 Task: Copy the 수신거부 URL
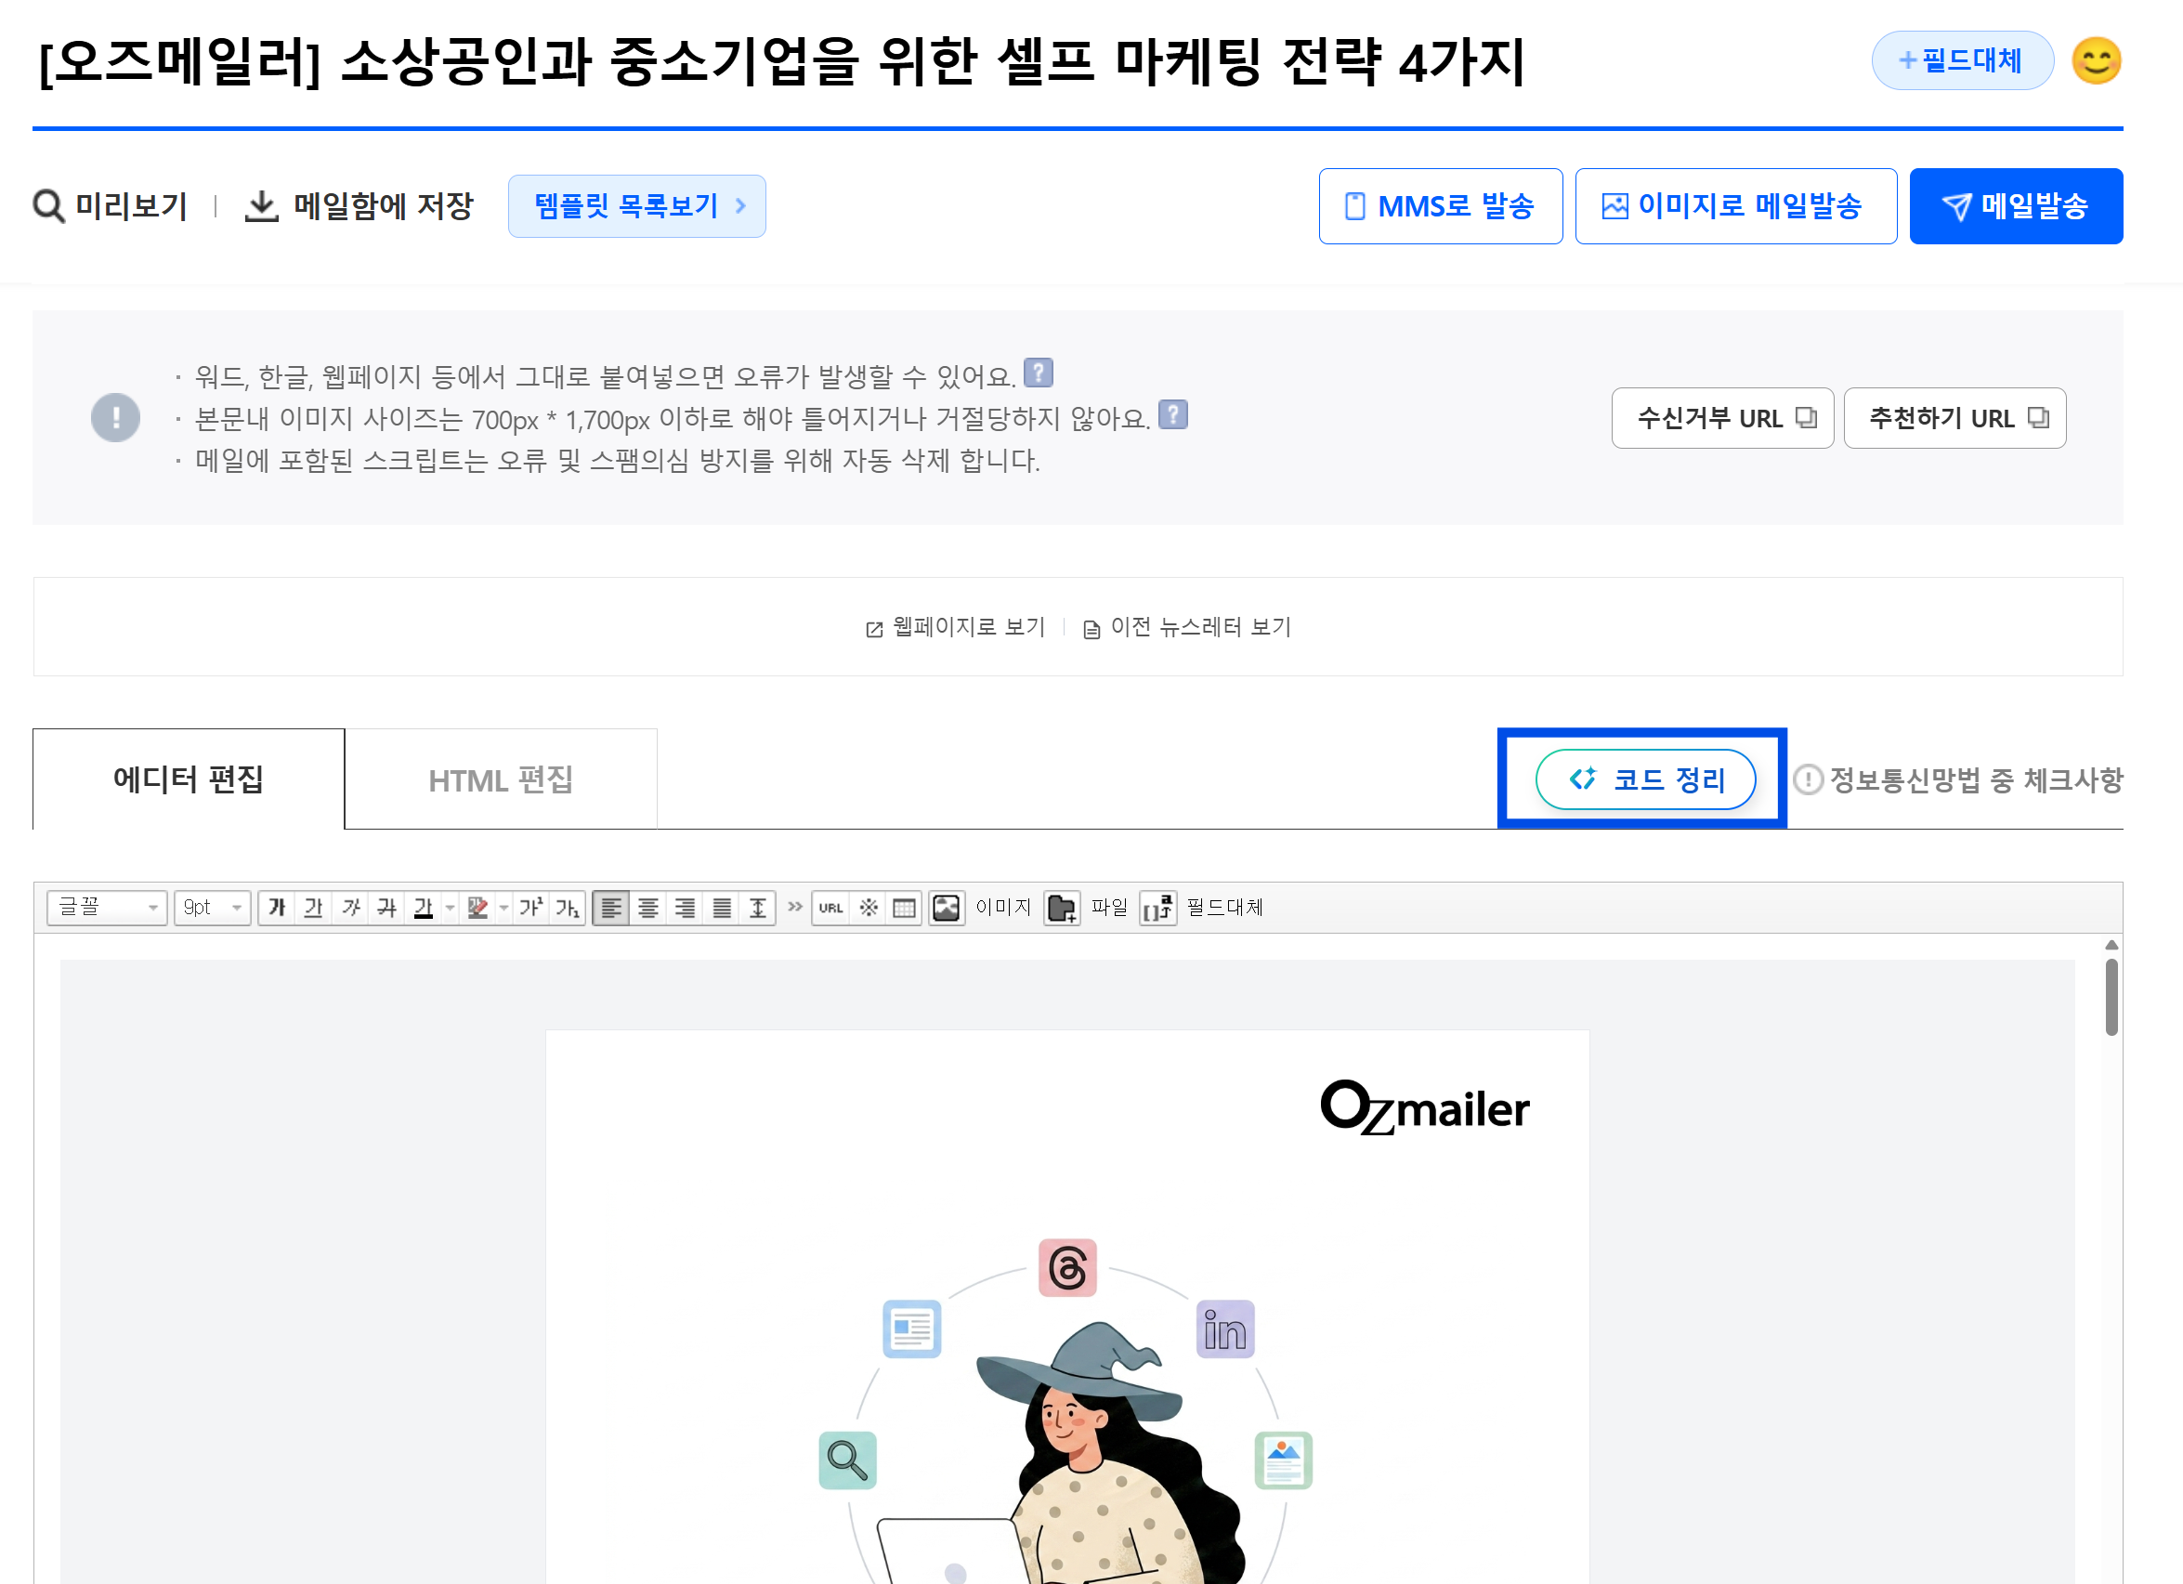click(1722, 418)
